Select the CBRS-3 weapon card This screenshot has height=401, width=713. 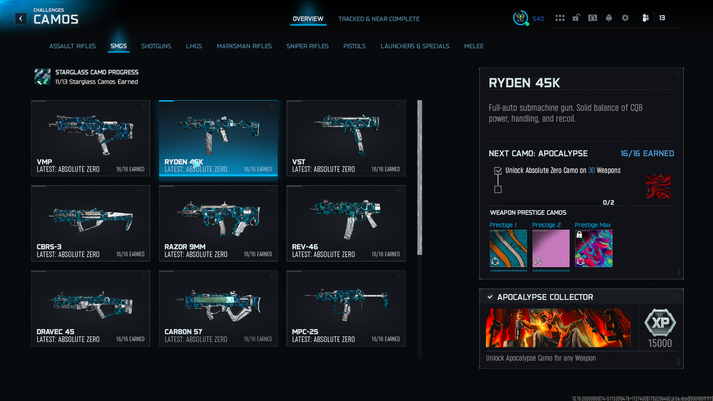coord(91,223)
